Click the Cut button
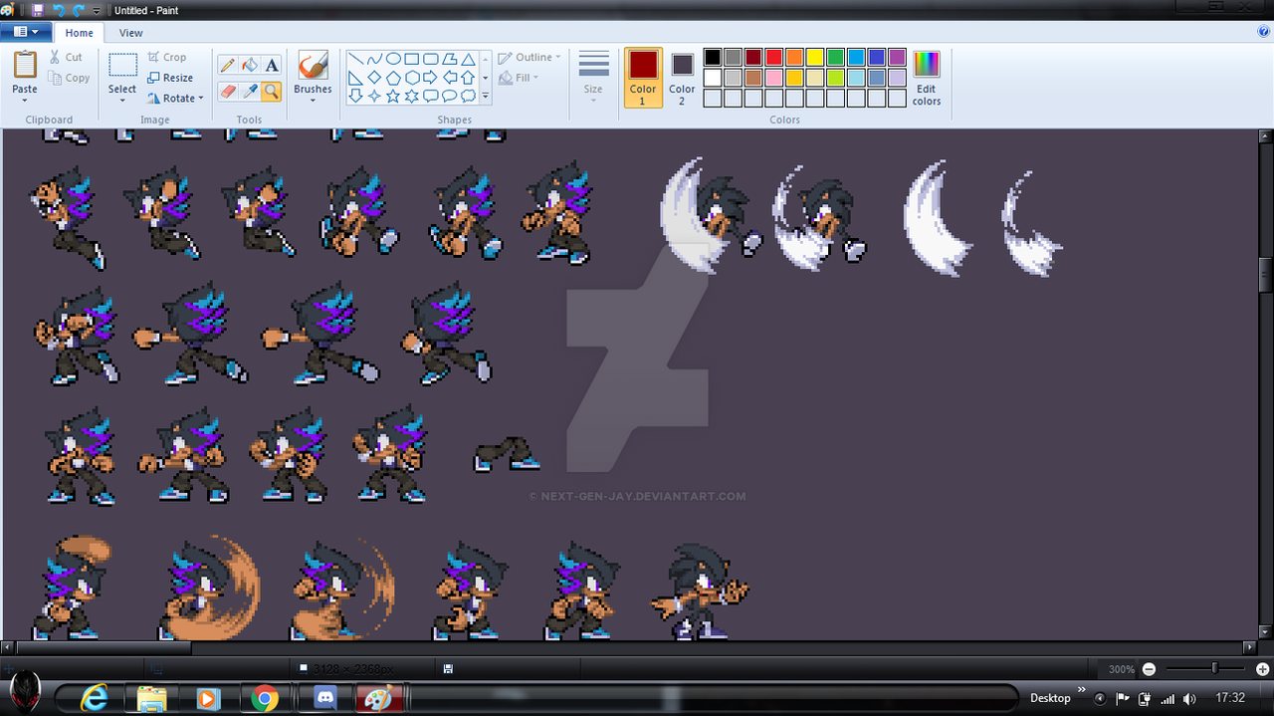Image resolution: width=1274 pixels, height=716 pixels. click(x=67, y=58)
